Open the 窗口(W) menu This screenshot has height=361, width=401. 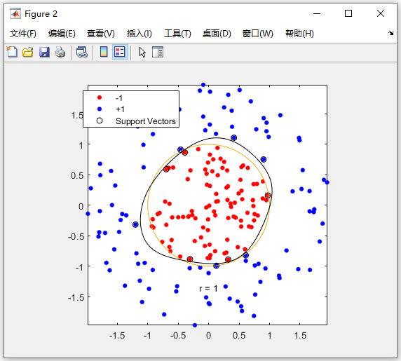(x=258, y=34)
